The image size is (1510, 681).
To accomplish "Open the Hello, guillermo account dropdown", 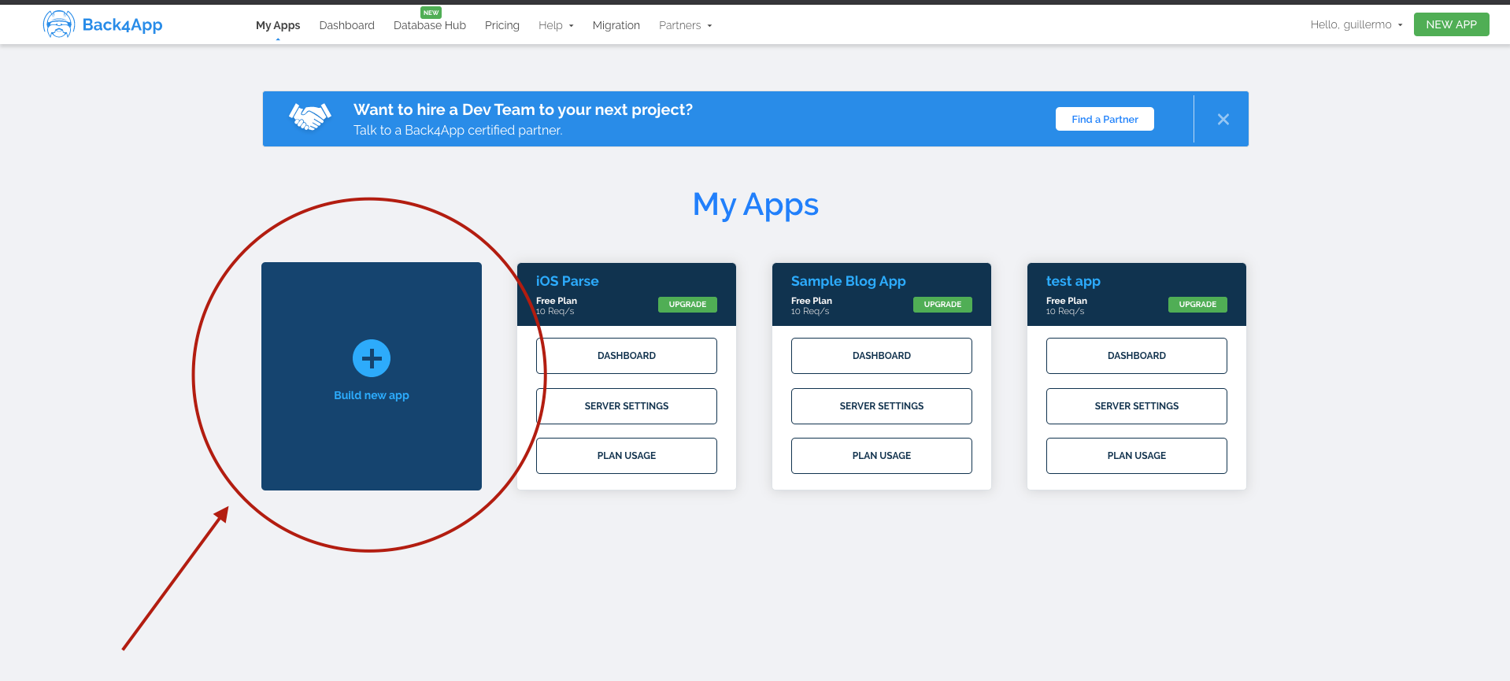I will point(1356,24).
